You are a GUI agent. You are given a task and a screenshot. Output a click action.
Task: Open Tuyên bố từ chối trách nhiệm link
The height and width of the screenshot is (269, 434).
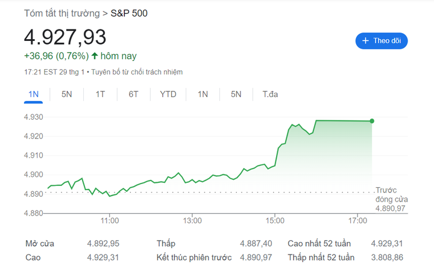point(137,72)
